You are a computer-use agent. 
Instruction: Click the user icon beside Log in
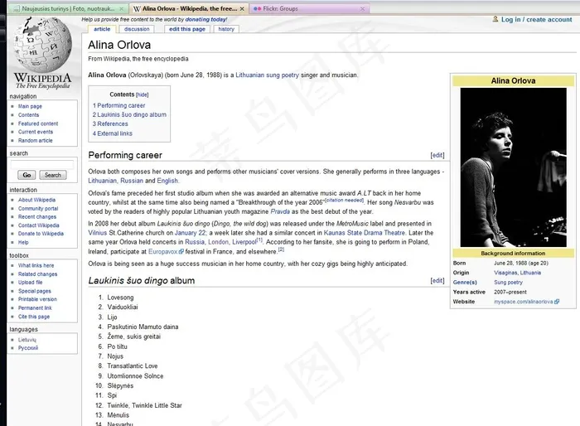pos(495,19)
